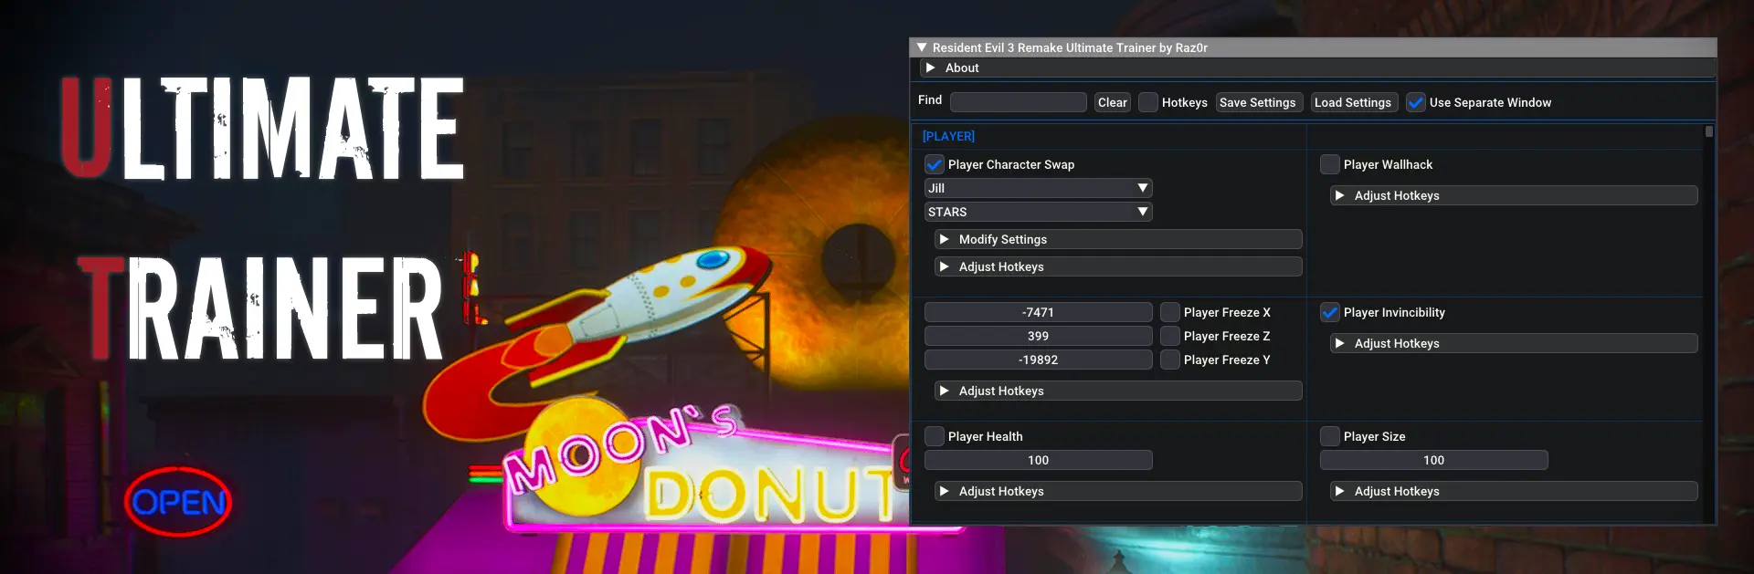Collapse the trainer window using title triangle

(922, 47)
